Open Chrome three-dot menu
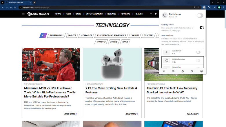226x127 pixels. [x=224, y=7]
